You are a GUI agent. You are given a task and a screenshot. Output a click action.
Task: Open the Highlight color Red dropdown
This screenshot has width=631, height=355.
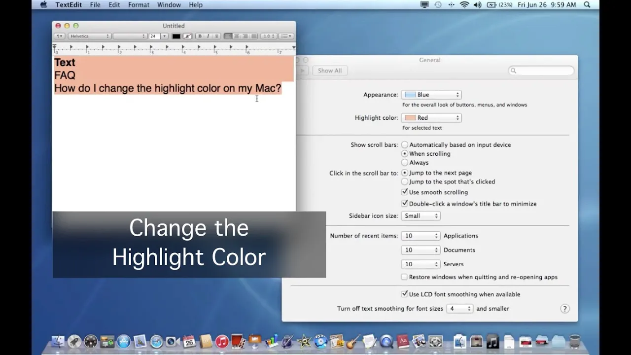coord(431,118)
